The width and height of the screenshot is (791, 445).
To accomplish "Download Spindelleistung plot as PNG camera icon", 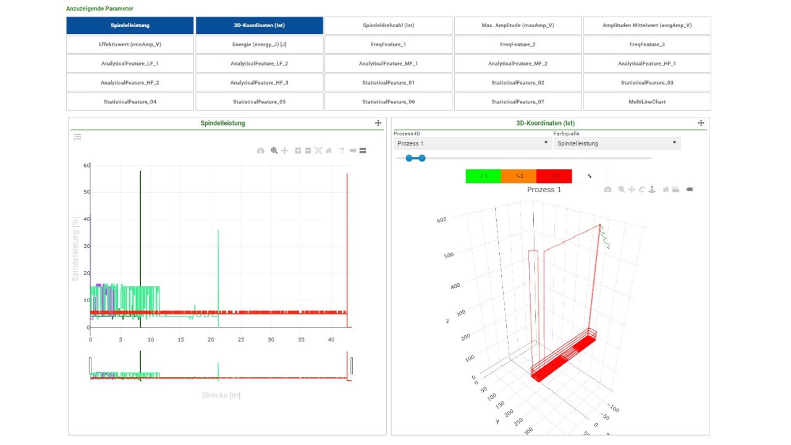I will click(x=261, y=150).
